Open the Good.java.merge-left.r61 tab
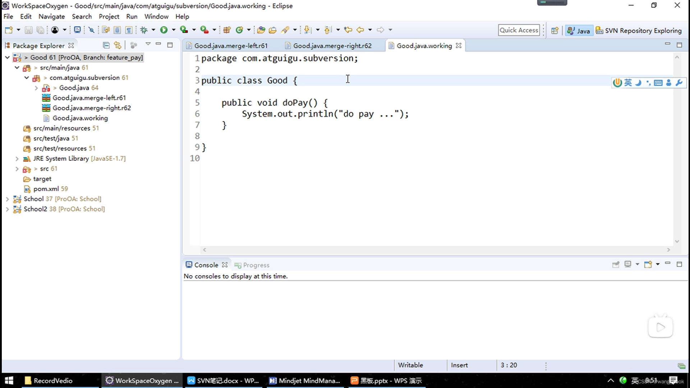Image resolution: width=690 pixels, height=388 pixels. (x=231, y=46)
